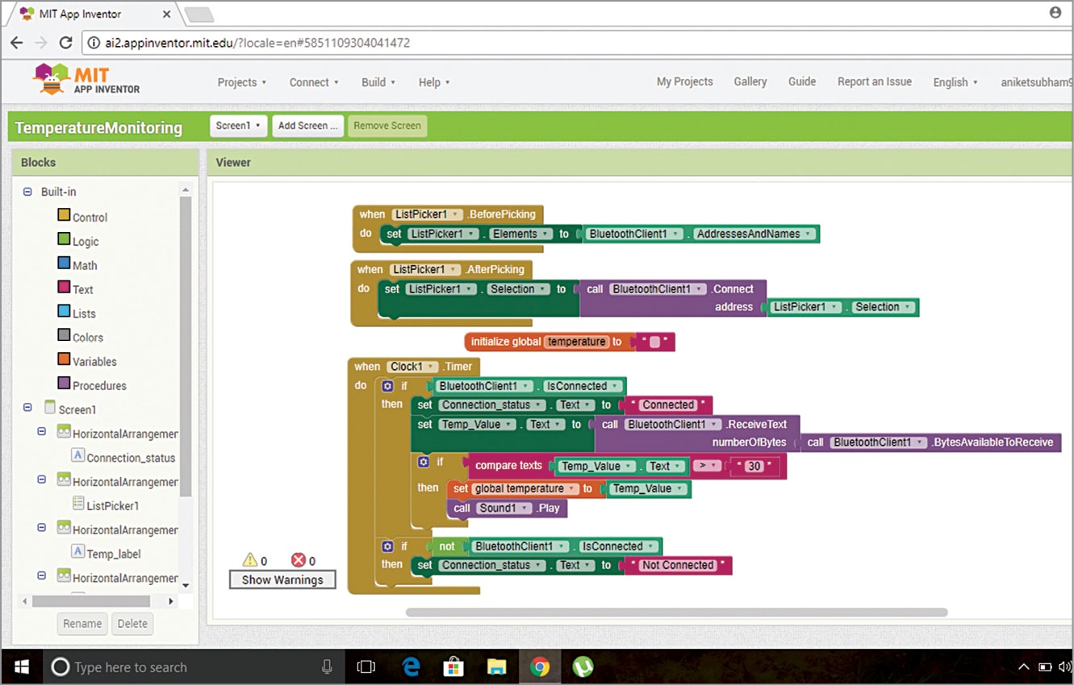Open Microsoft Edge from the taskbar
Image resolution: width=1074 pixels, height=685 pixels.
[412, 666]
